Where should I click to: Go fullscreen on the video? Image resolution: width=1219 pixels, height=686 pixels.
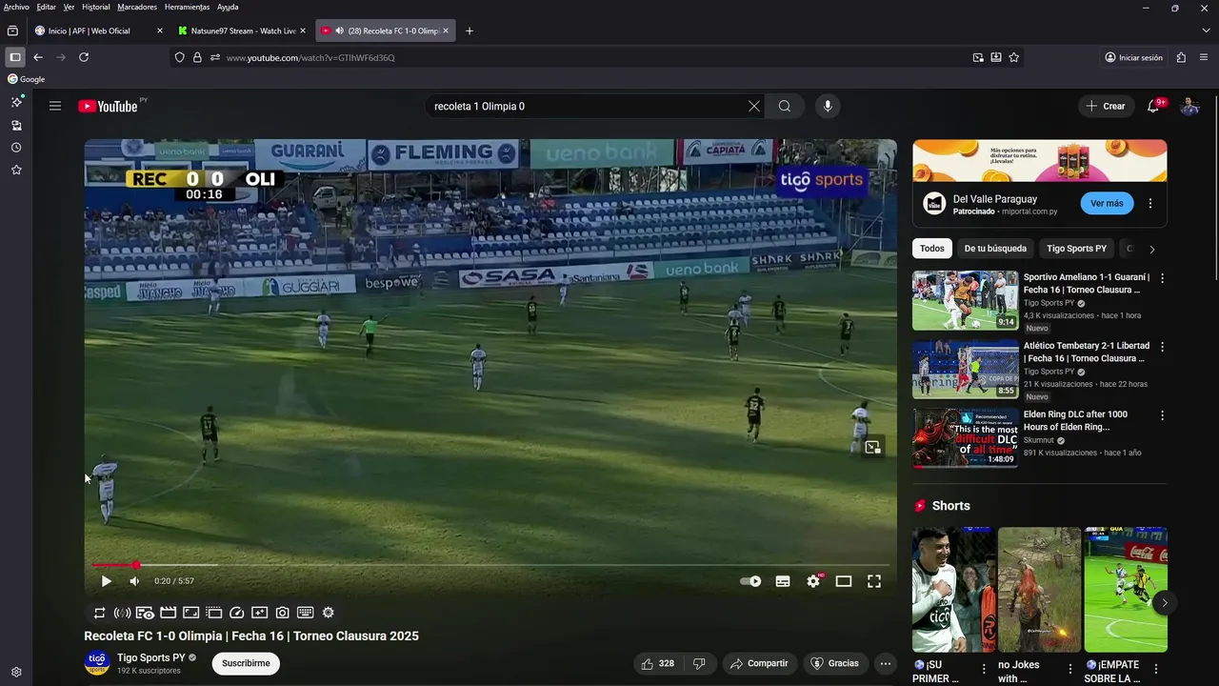pyautogui.click(x=874, y=581)
